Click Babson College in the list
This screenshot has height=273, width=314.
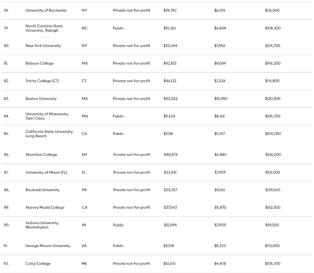pyautogui.click(x=40, y=63)
